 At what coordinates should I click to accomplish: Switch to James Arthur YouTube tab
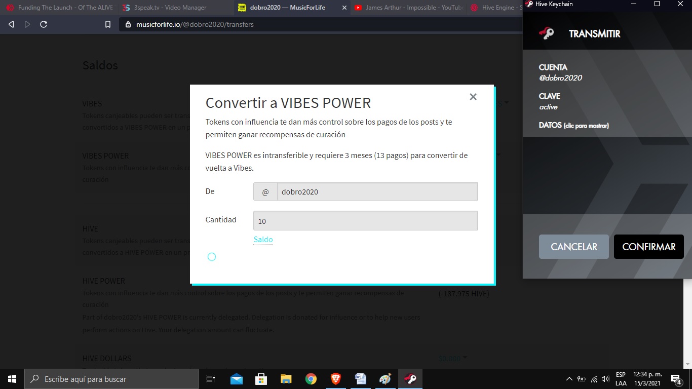[408, 8]
